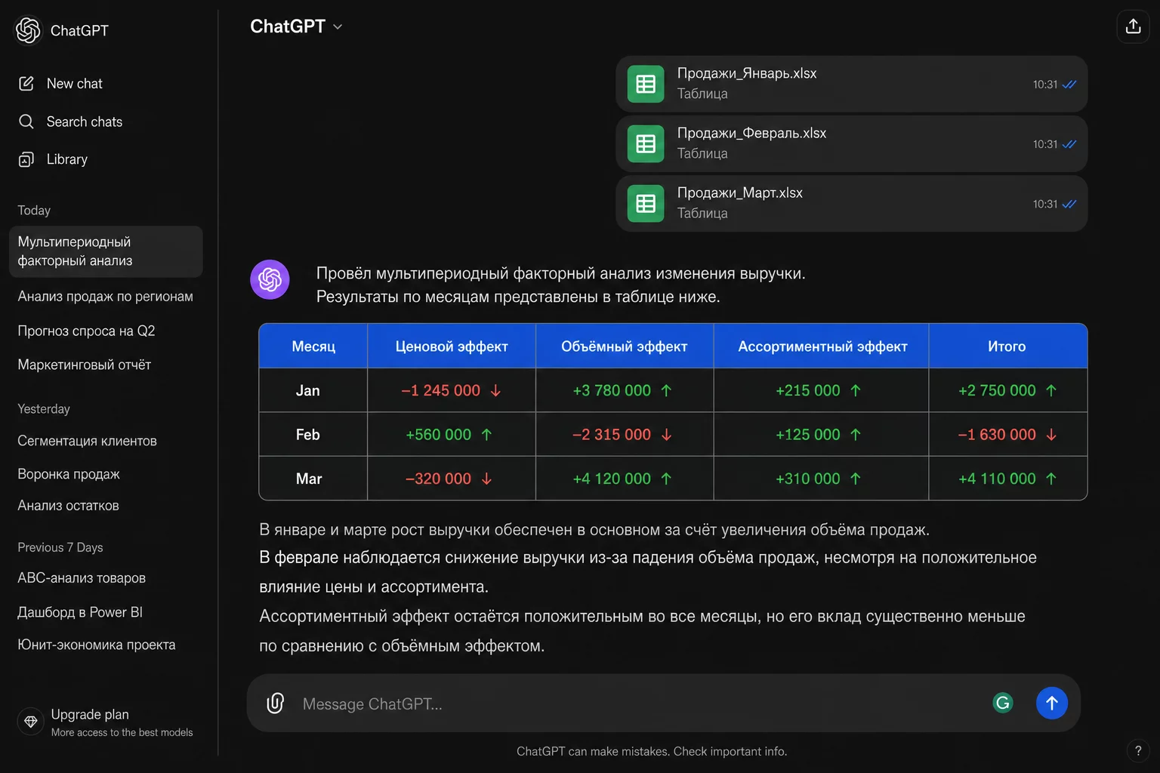Click the +215 000 assortment effect cell
The image size is (1160, 773).
coord(822,390)
